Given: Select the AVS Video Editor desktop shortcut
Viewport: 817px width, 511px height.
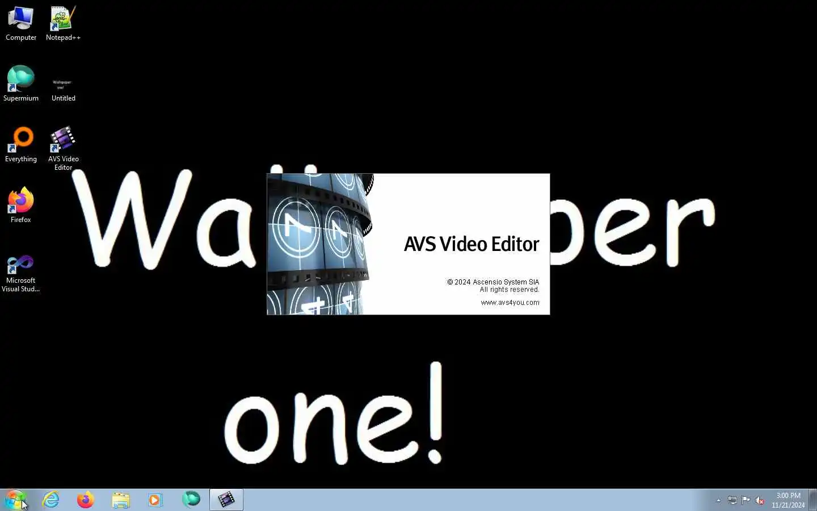Looking at the screenshot, I should click(x=63, y=148).
